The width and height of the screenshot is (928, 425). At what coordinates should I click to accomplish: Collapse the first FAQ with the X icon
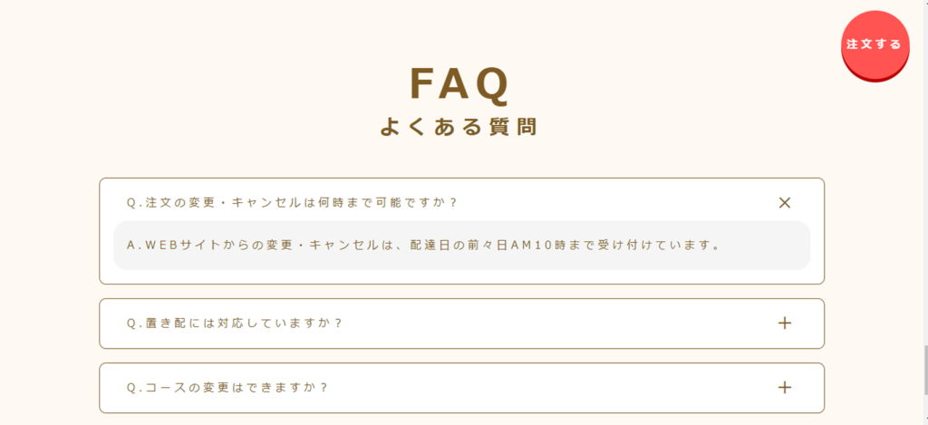pyautogui.click(x=785, y=203)
